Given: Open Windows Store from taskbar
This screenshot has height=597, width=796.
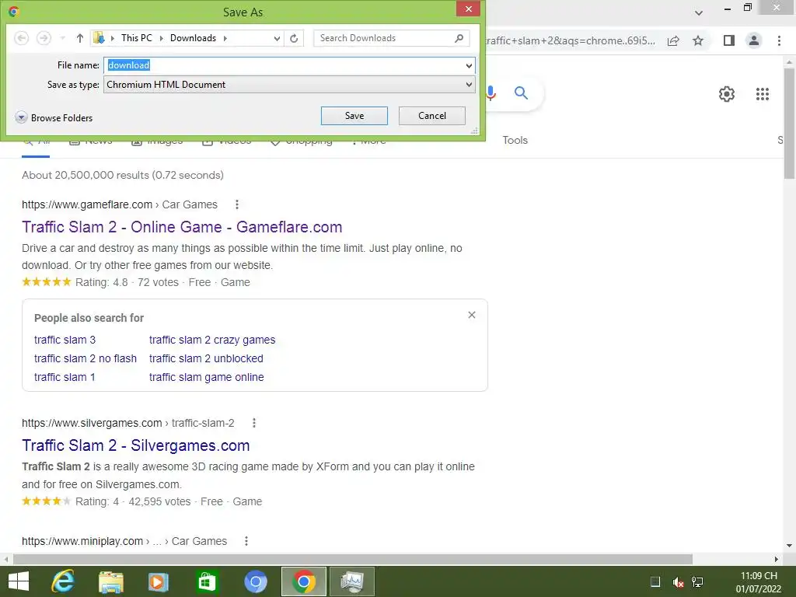Looking at the screenshot, I should tap(207, 581).
